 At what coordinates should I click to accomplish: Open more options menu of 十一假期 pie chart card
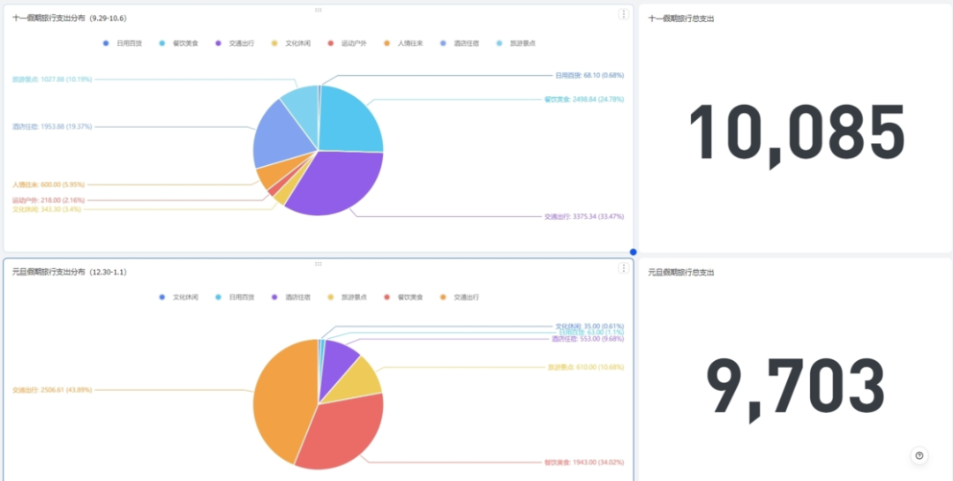[624, 14]
